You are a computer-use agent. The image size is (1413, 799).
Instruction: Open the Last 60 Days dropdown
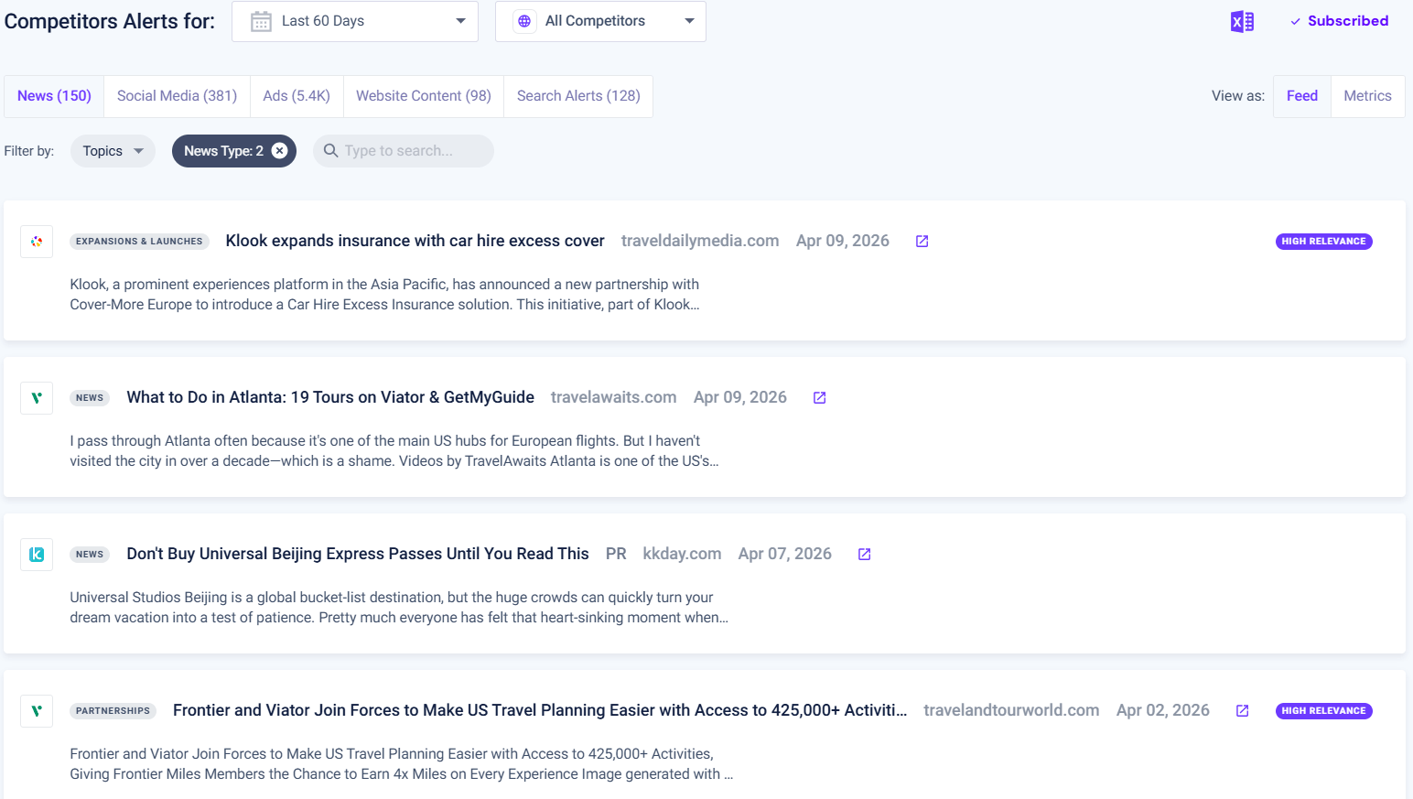click(x=355, y=21)
